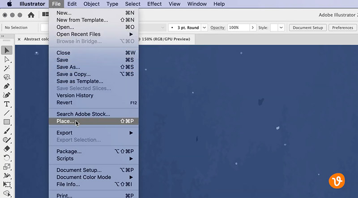
Task: Choose Search Adobe Stock...
Action: click(x=94, y=114)
